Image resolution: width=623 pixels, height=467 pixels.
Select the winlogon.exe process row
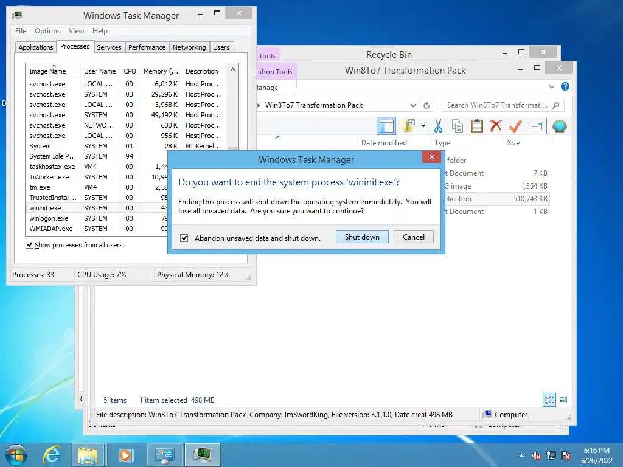(97, 218)
